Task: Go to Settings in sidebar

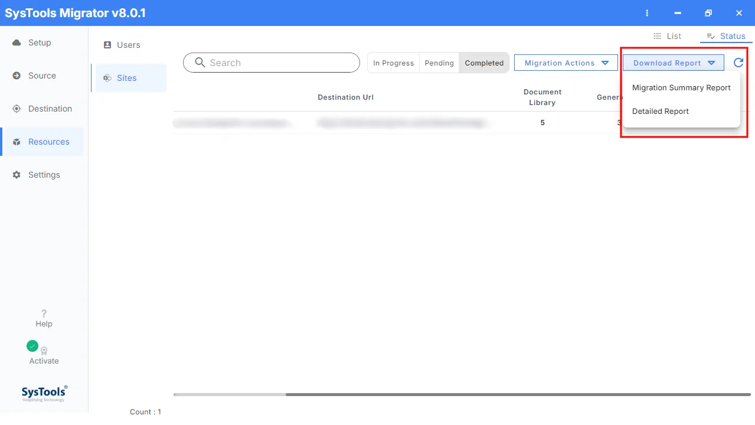Action: 41,175
